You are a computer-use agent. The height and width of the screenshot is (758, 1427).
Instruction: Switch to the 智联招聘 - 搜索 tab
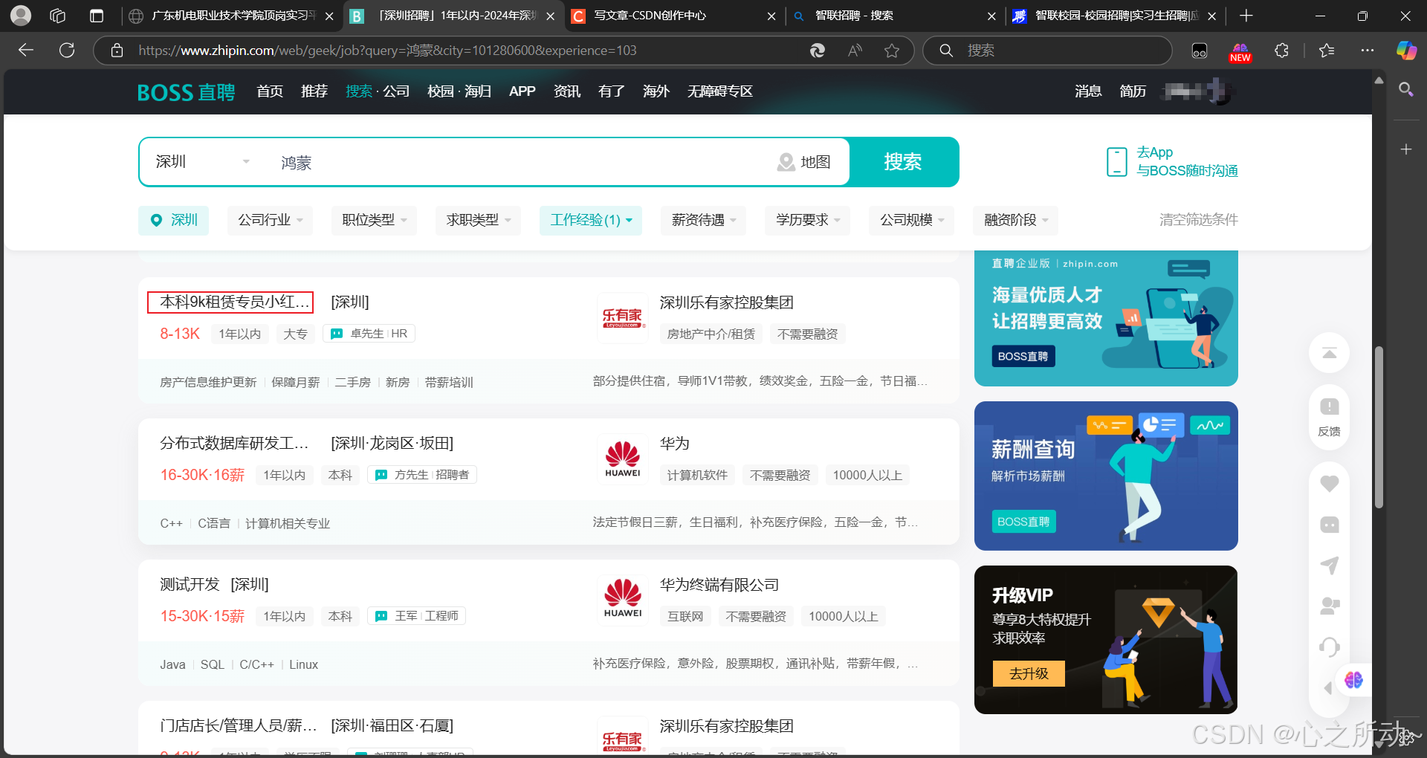coord(894,16)
